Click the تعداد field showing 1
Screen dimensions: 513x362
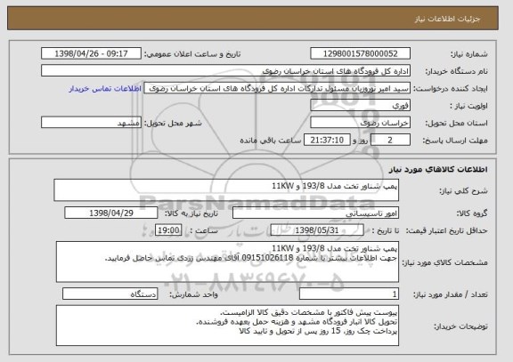click(349, 294)
